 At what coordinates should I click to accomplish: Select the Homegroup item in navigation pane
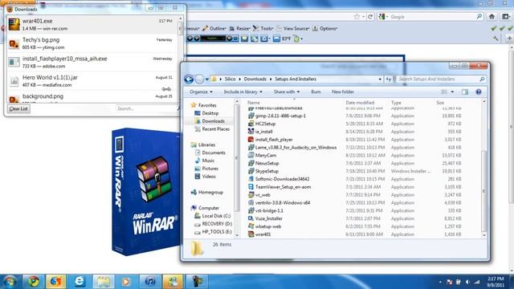[x=207, y=193]
